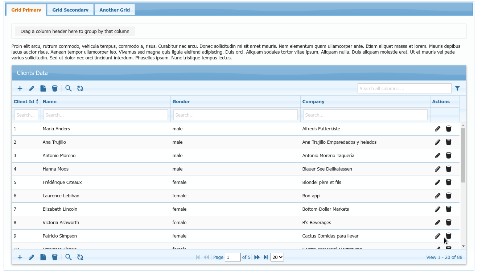478x277 pixels.
Task: Switch to the Grid Secondary tab
Action: (x=70, y=10)
